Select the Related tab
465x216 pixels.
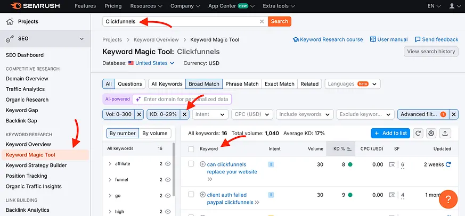click(x=309, y=84)
